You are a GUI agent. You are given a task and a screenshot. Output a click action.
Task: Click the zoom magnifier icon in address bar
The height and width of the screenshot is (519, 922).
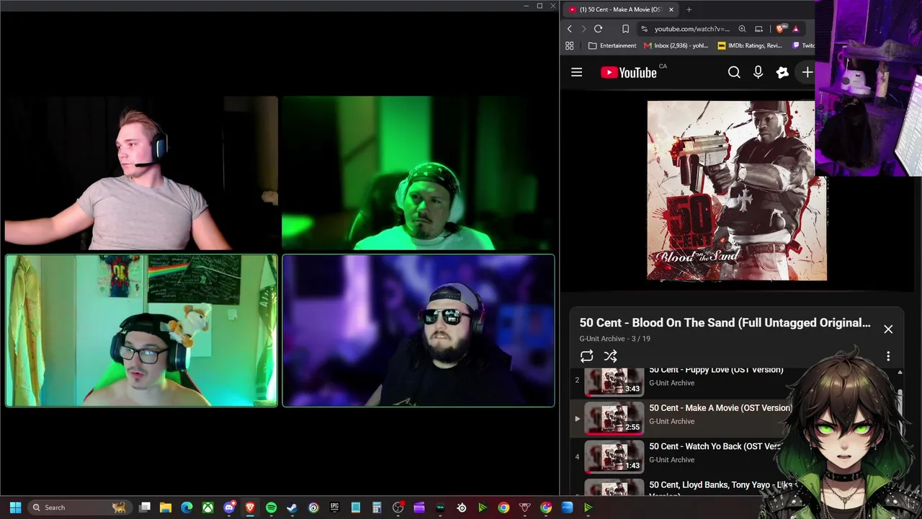742,29
